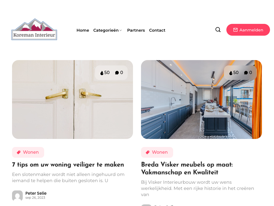Click the comment bubble icon on kitchen article
This screenshot has width=274, height=206.
246,73
